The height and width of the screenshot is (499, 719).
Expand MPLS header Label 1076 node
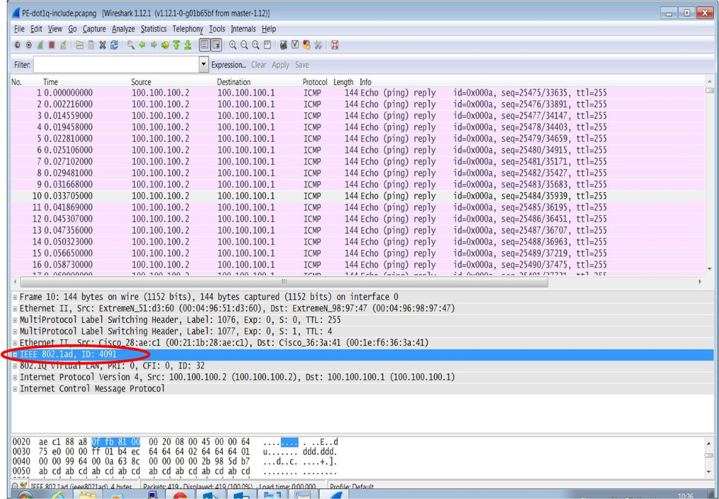coord(15,320)
